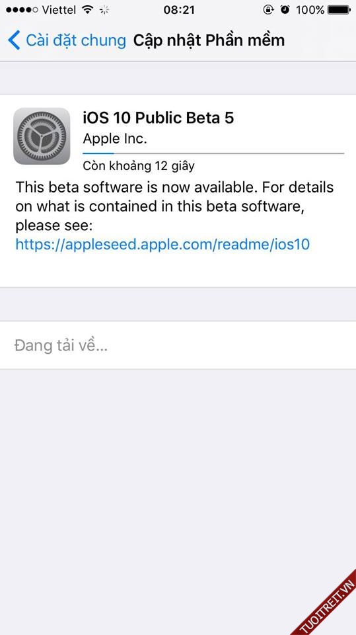Tap the Settings gear app icon
Viewport: 356px width, 635px height.
(x=42, y=136)
